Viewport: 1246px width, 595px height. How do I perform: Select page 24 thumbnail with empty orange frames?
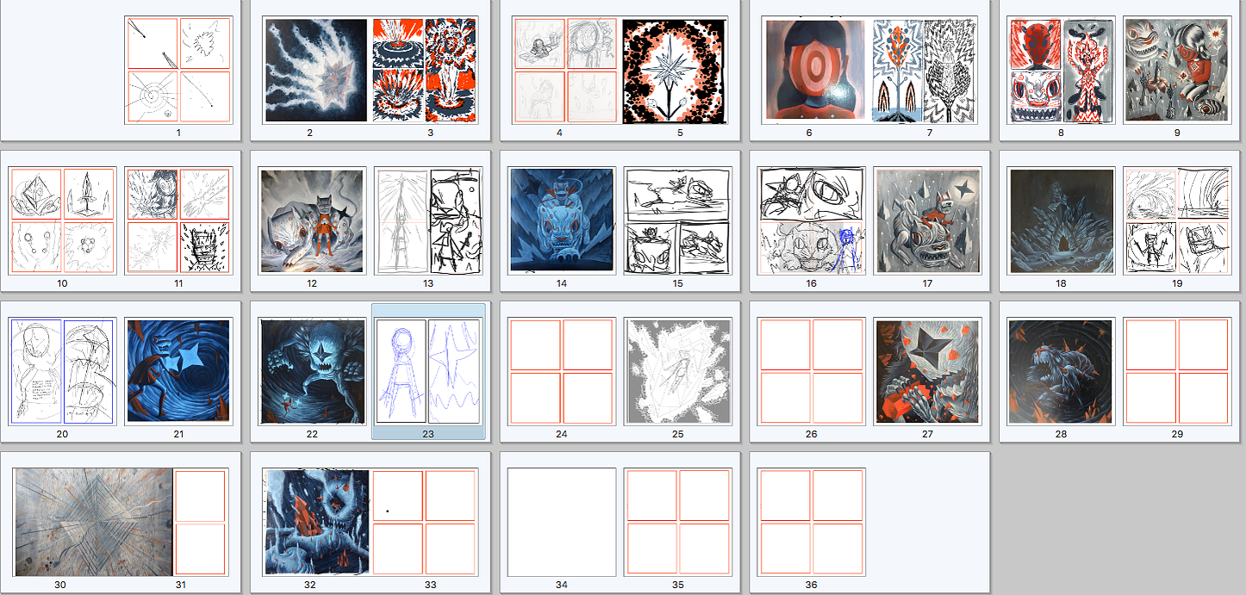(562, 372)
